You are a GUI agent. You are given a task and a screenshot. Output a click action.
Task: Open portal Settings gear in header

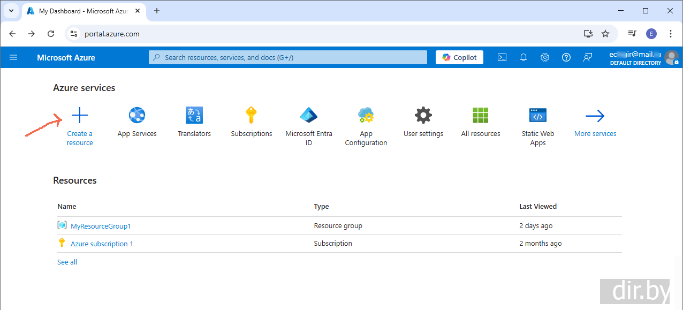click(545, 57)
